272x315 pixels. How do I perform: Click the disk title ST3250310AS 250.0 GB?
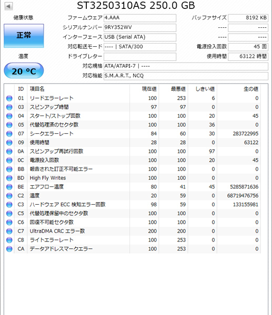(x=136, y=5)
